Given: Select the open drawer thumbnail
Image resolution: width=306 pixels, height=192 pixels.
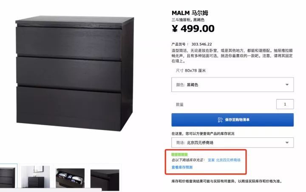Looking at the screenshot, I should pos(70,178).
